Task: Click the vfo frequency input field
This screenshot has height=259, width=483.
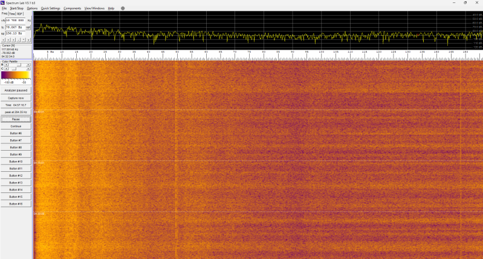Action: [x=15, y=21]
